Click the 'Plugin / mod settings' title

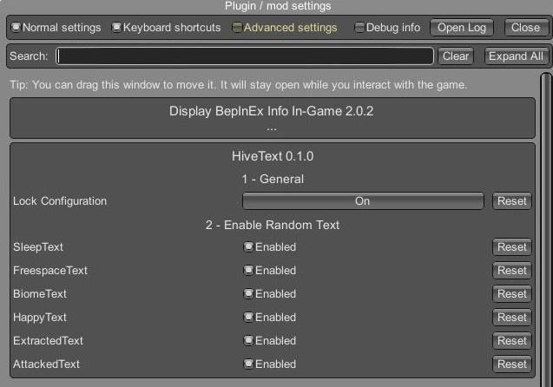click(278, 6)
